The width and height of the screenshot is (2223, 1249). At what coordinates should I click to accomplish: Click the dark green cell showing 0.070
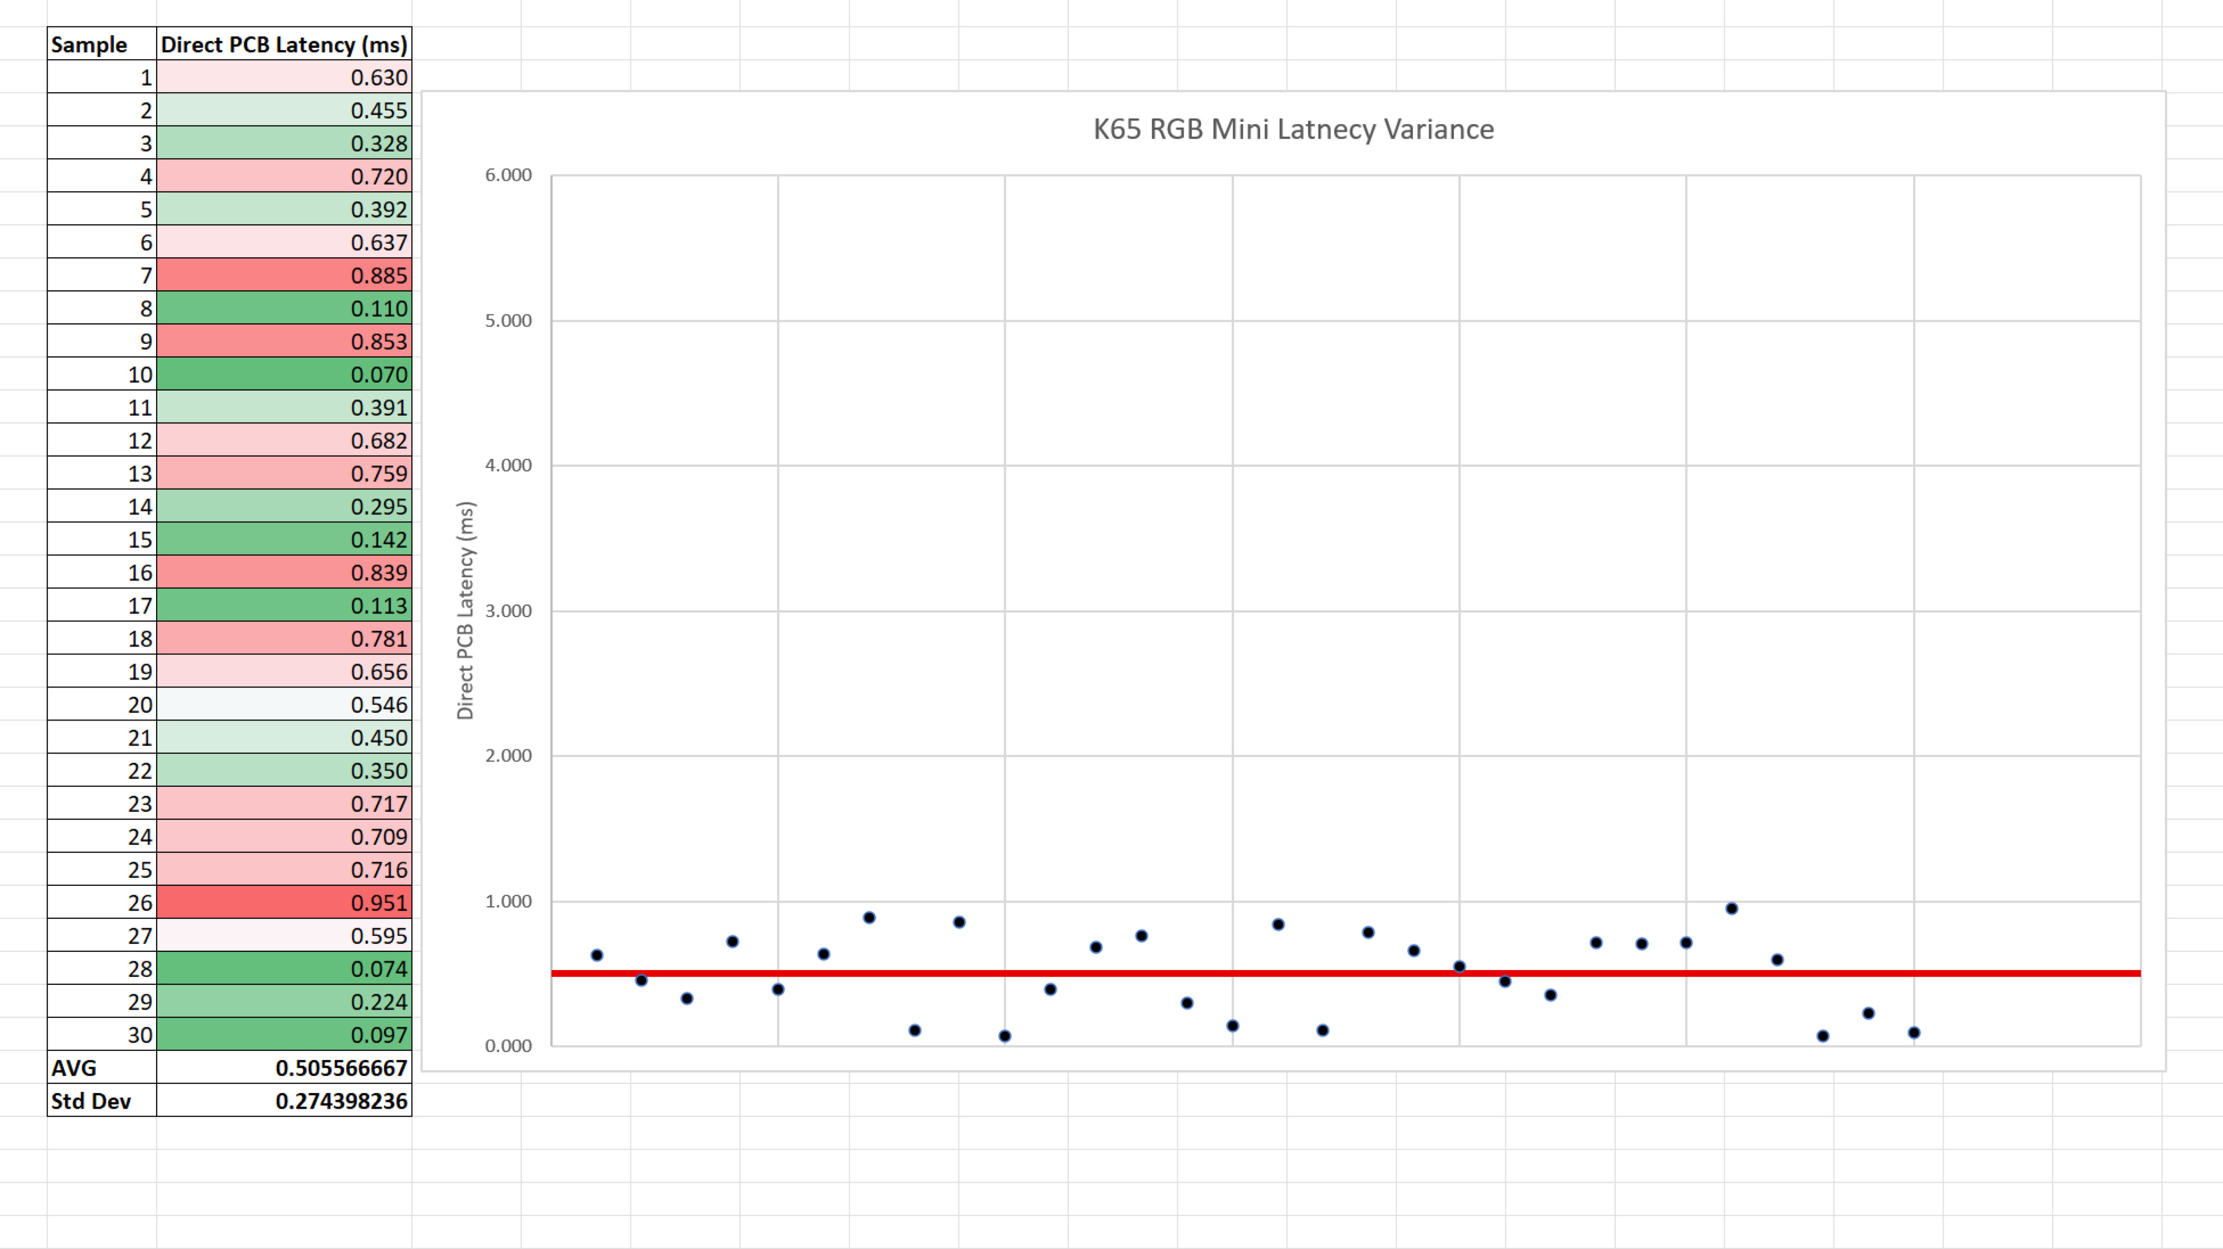click(x=284, y=374)
